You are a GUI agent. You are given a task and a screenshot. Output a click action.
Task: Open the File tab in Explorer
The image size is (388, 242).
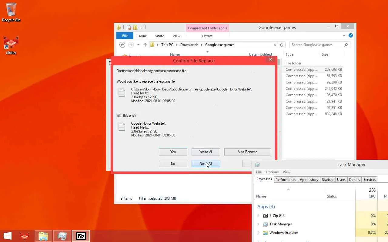click(125, 36)
